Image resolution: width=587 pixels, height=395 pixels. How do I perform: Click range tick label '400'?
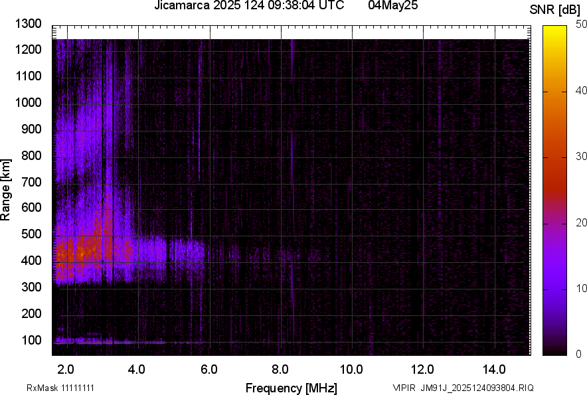(x=31, y=260)
